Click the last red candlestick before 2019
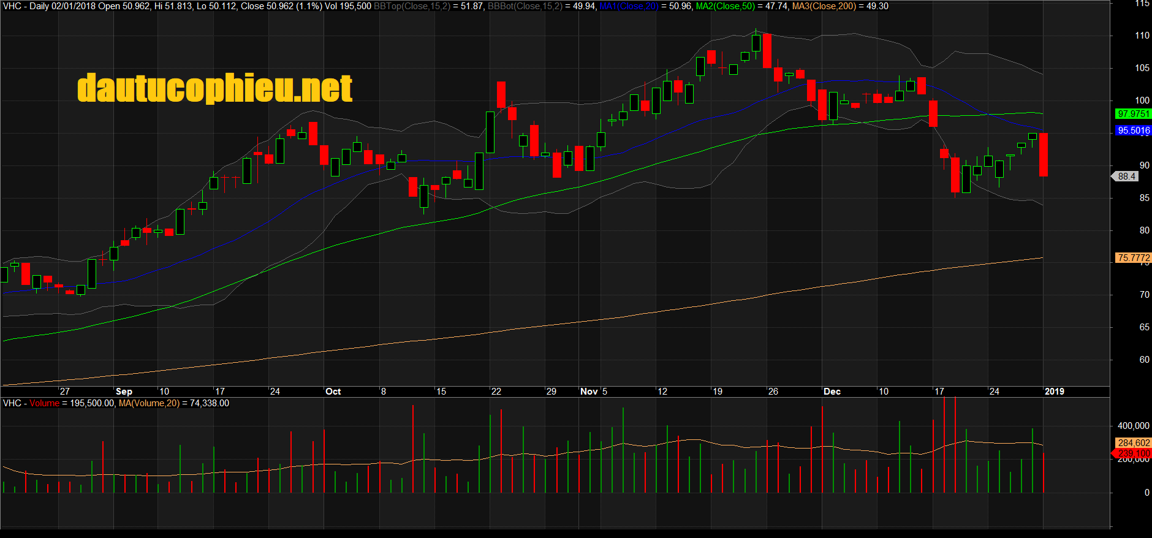The image size is (1152, 538). tap(1043, 154)
